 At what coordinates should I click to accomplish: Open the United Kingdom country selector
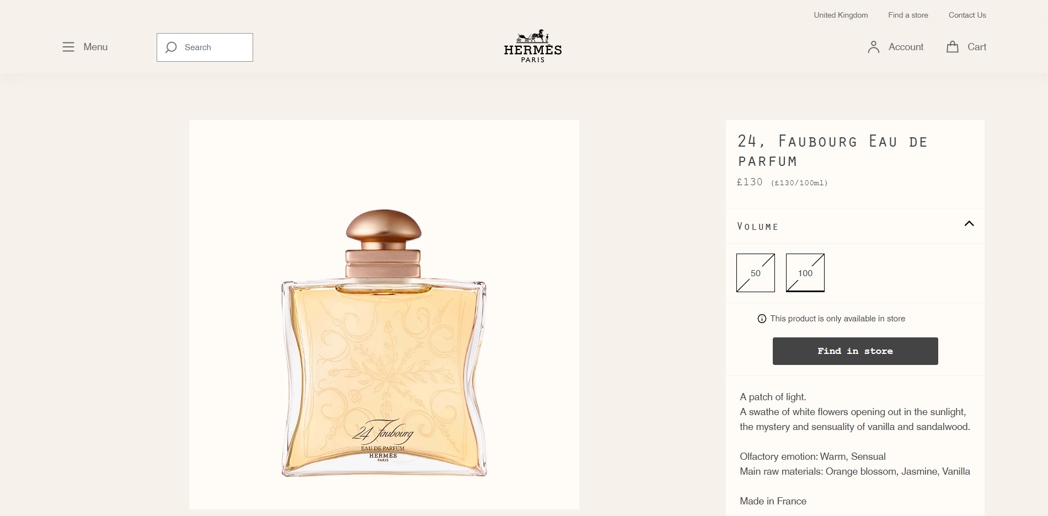[841, 15]
